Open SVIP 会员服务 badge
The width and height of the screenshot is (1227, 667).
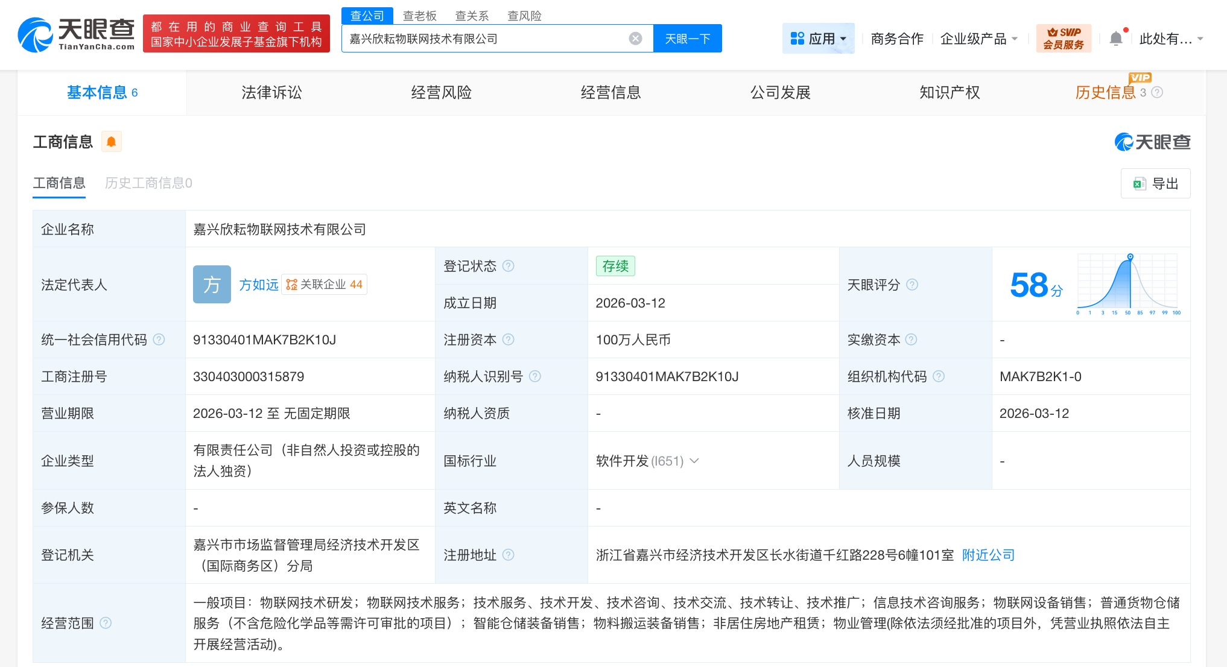coord(1064,39)
